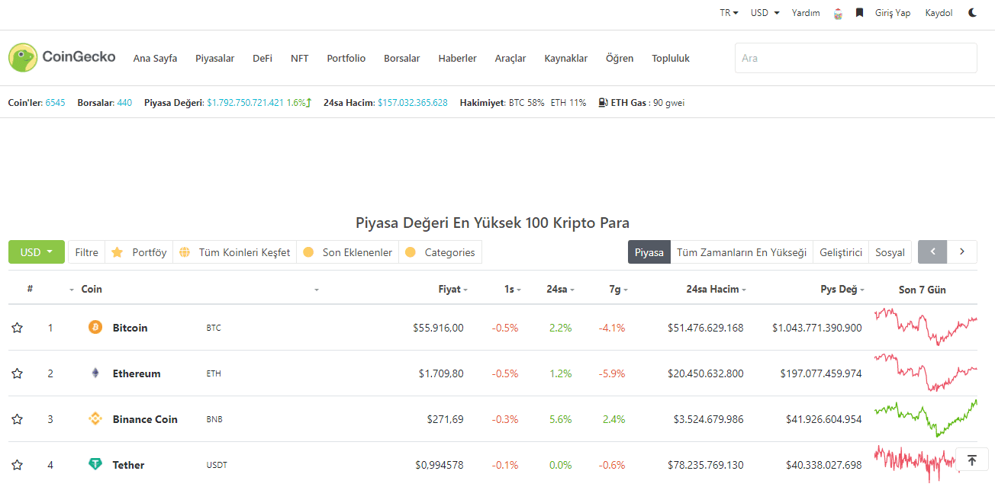Open the Portfolio menu item

click(x=346, y=58)
